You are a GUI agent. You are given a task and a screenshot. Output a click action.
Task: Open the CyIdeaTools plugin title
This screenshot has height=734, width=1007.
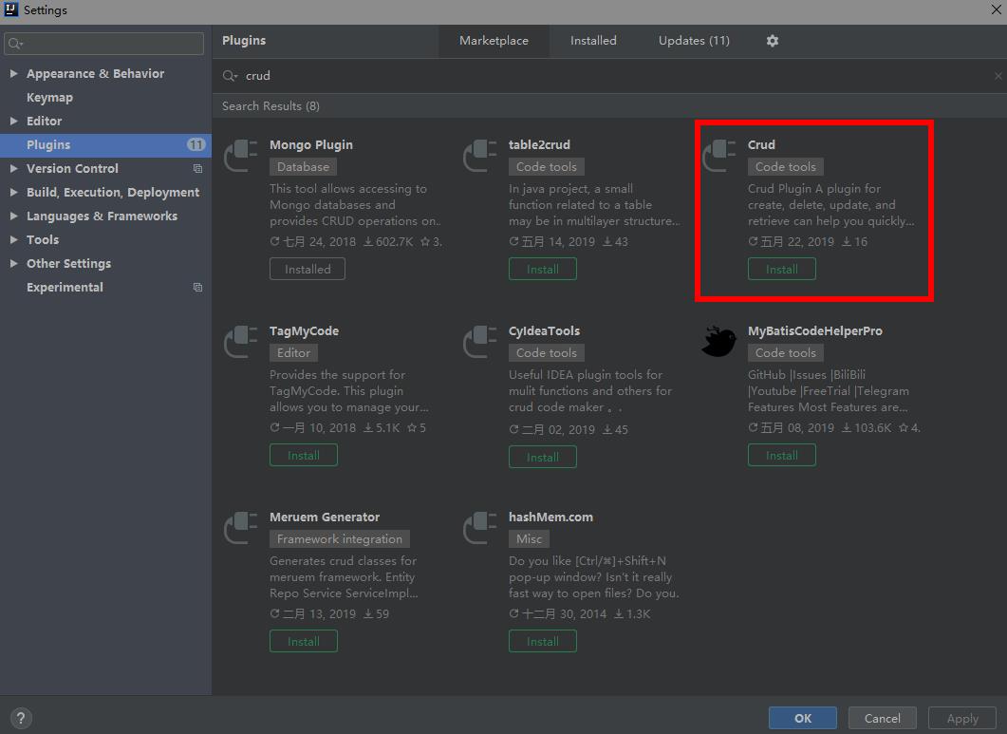[x=544, y=331]
